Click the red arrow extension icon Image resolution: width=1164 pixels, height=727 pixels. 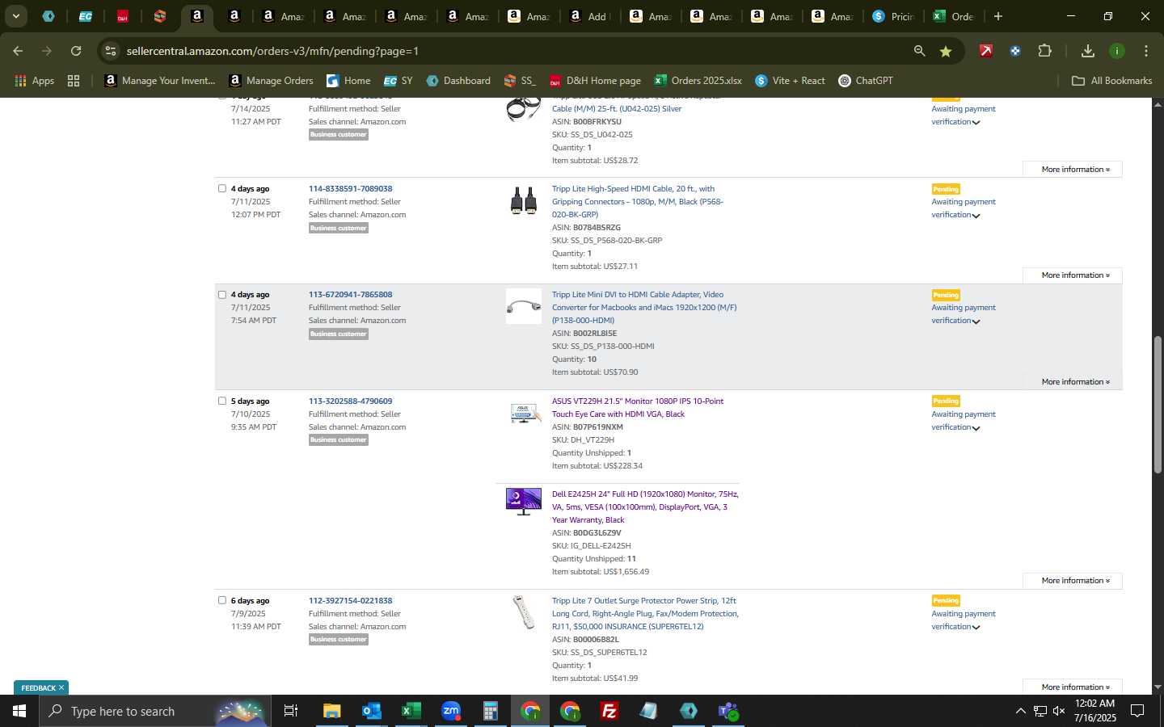pyautogui.click(x=985, y=51)
